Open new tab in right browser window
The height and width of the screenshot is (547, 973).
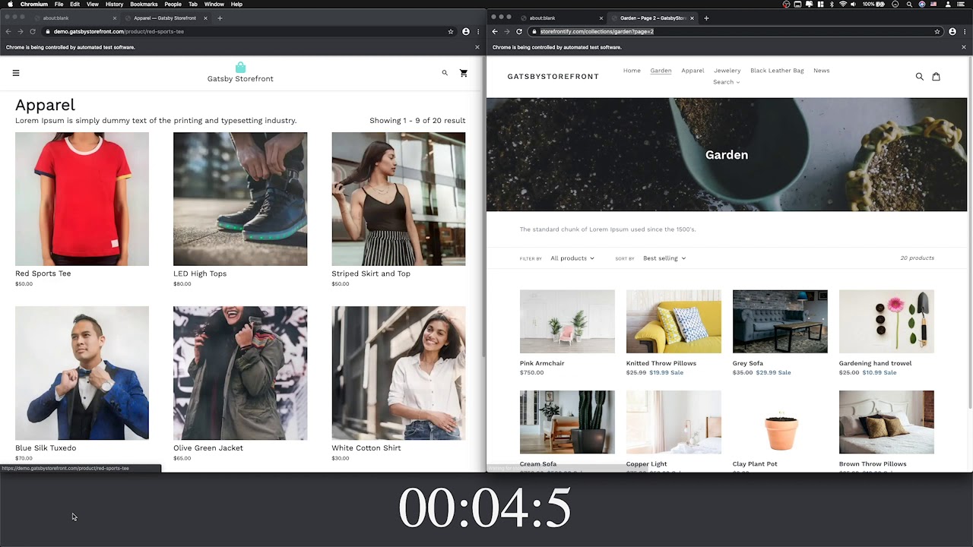706,17
